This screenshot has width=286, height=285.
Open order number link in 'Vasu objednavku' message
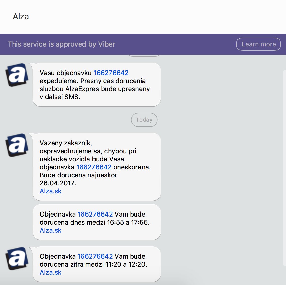point(111,73)
